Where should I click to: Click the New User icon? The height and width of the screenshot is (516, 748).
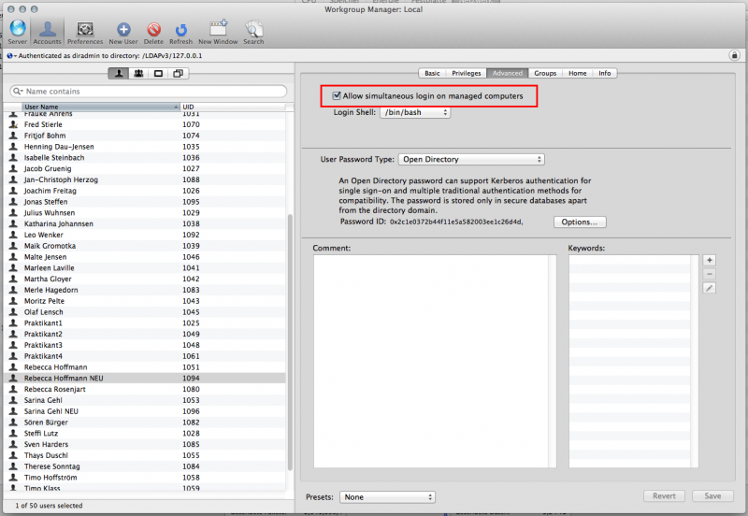click(123, 29)
